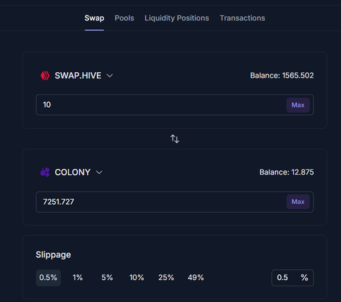Expand the COLONY token chevron
Image resolution: width=341 pixels, height=302 pixels.
coord(99,172)
